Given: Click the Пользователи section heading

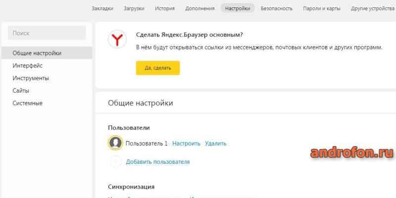Looking at the screenshot, I should [129, 128].
